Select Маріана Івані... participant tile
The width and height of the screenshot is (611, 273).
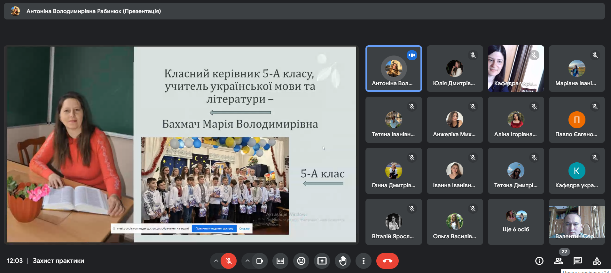(577, 69)
